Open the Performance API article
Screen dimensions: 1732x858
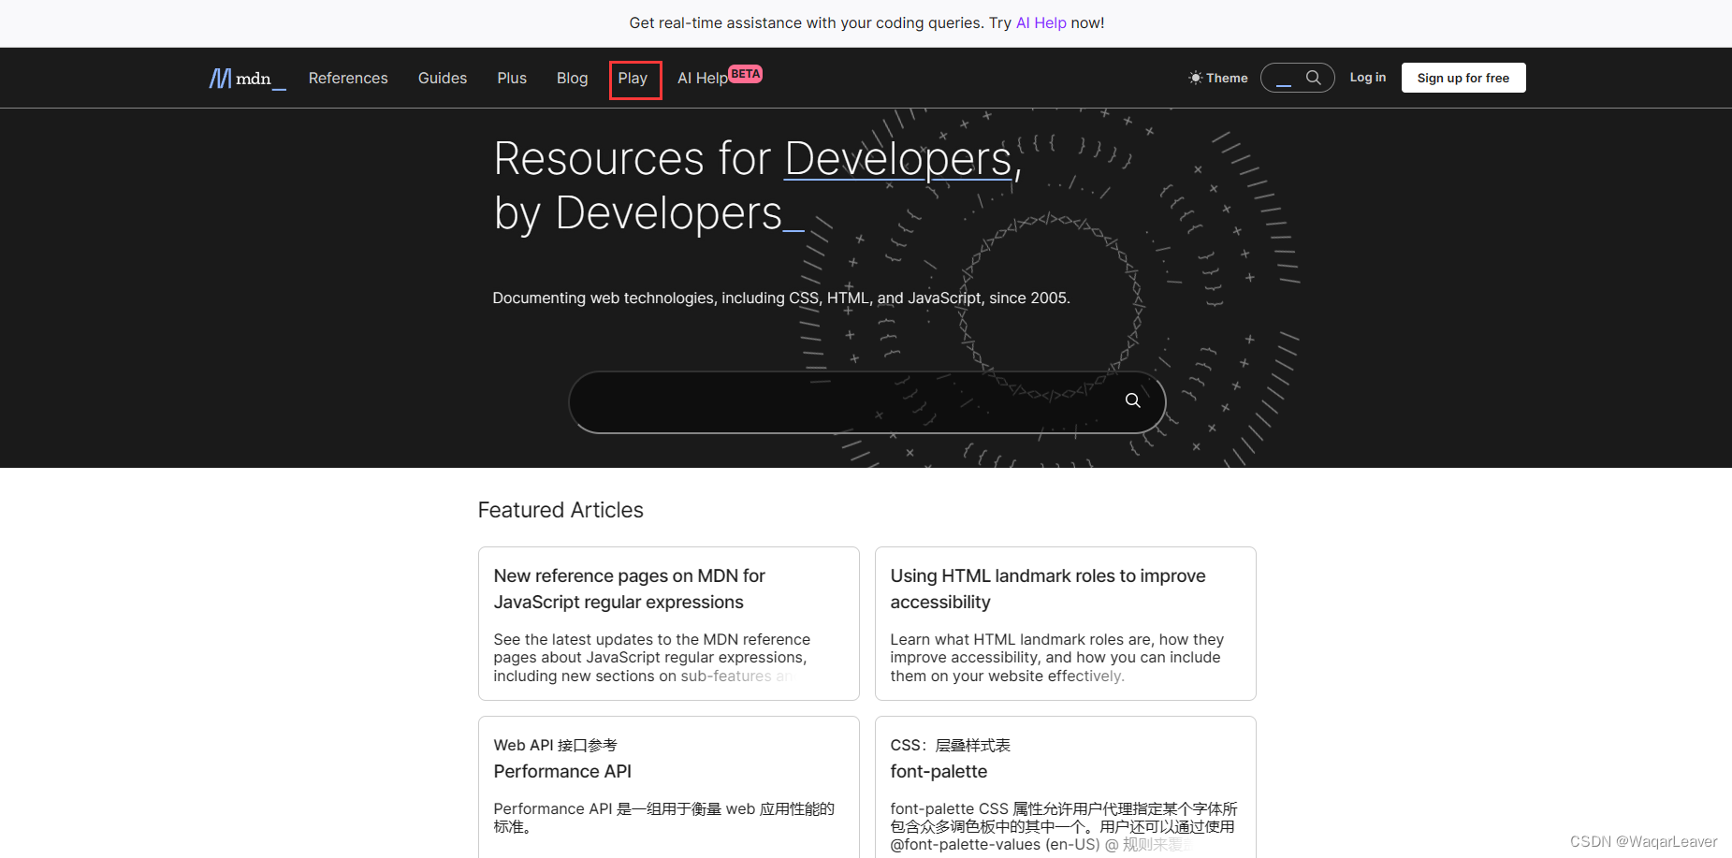click(562, 772)
